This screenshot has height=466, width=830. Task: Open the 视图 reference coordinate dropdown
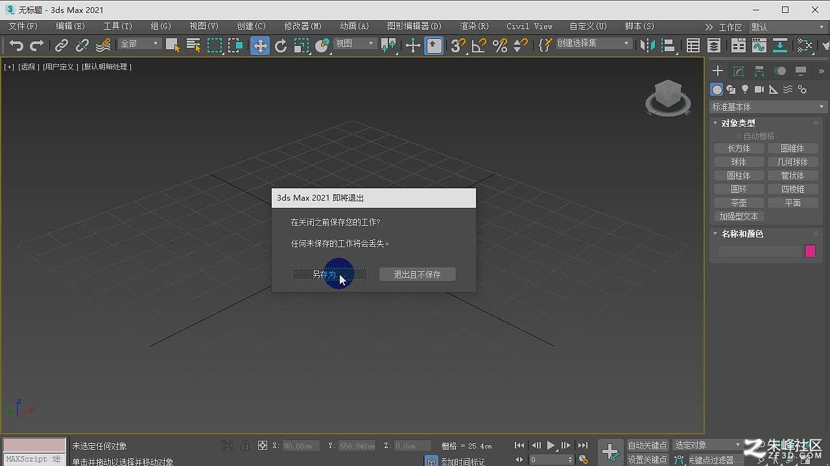[x=355, y=43]
